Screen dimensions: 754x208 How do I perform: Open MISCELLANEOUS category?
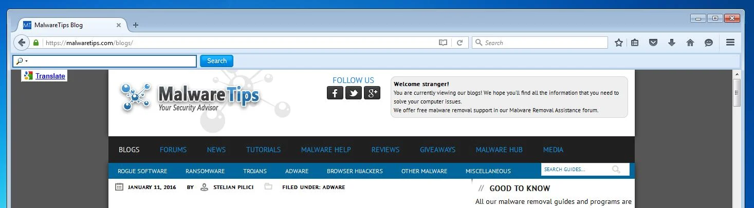(488, 171)
